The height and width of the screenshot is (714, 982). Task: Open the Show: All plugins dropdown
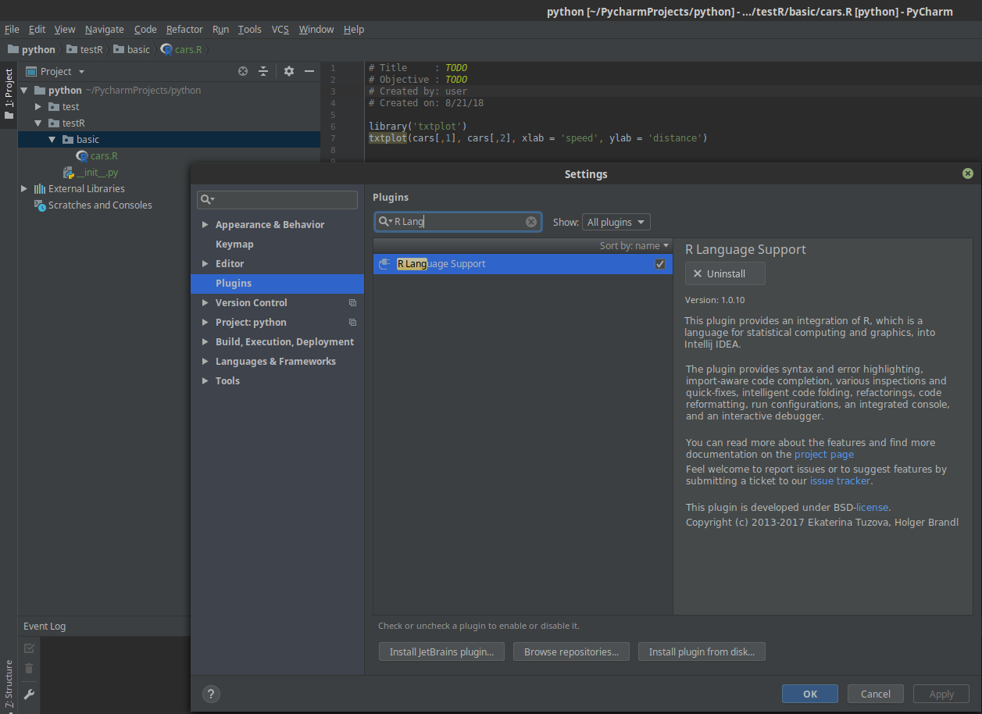[616, 222]
